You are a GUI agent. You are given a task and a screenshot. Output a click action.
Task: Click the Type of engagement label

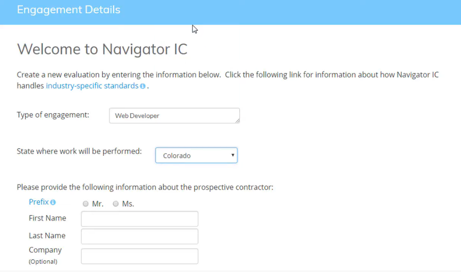point(53,115)
